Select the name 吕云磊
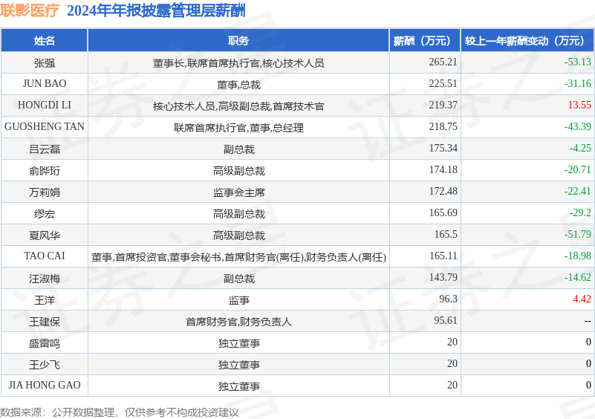Viewport: 595px width, 419px height. click(x=45, y=149)
